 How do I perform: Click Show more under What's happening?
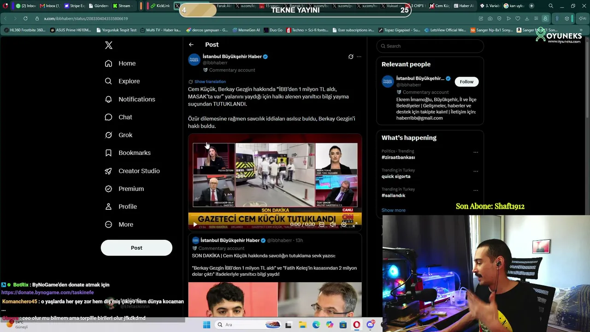(x=394, y=210)
